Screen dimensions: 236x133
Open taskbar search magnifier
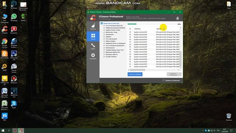[9, 130]
